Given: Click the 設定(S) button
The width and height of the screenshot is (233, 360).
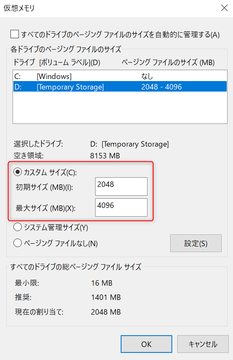Looking at the screenshot, I should [196, 243].
